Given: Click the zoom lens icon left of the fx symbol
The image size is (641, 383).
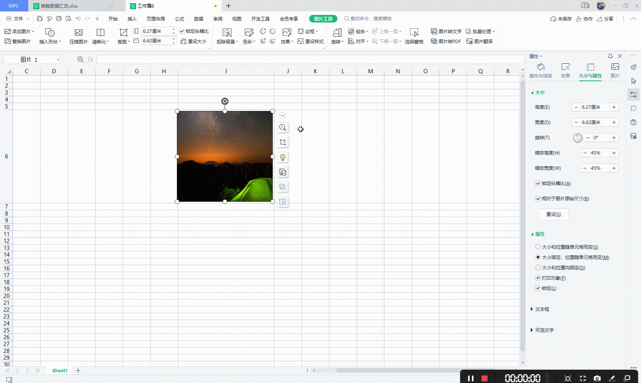Looking at the screenshot, I should point(80,60).
